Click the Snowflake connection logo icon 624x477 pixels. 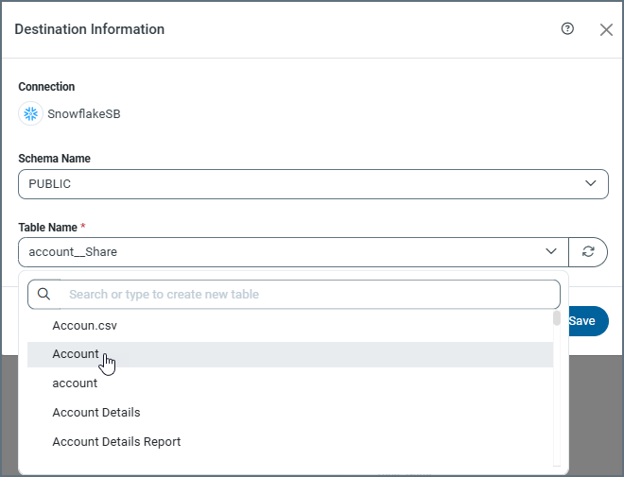click(31, 114)
